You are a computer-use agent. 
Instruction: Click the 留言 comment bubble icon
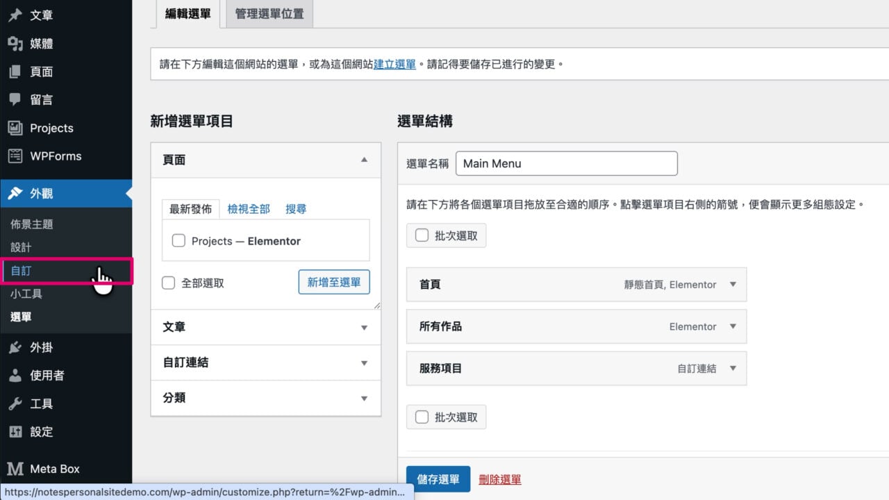tap(15, 99)
